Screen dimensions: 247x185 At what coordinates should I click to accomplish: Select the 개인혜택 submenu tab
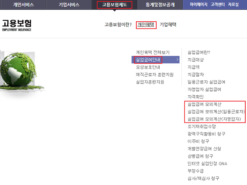(x=146, y=25)
